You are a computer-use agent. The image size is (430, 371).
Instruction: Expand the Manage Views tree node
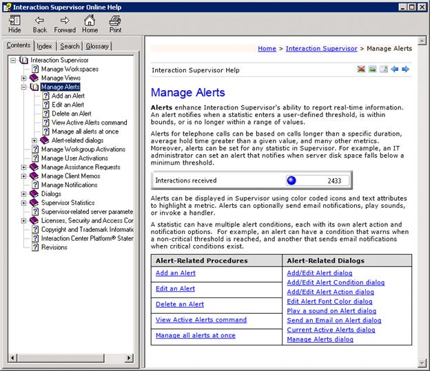(25, 78)
